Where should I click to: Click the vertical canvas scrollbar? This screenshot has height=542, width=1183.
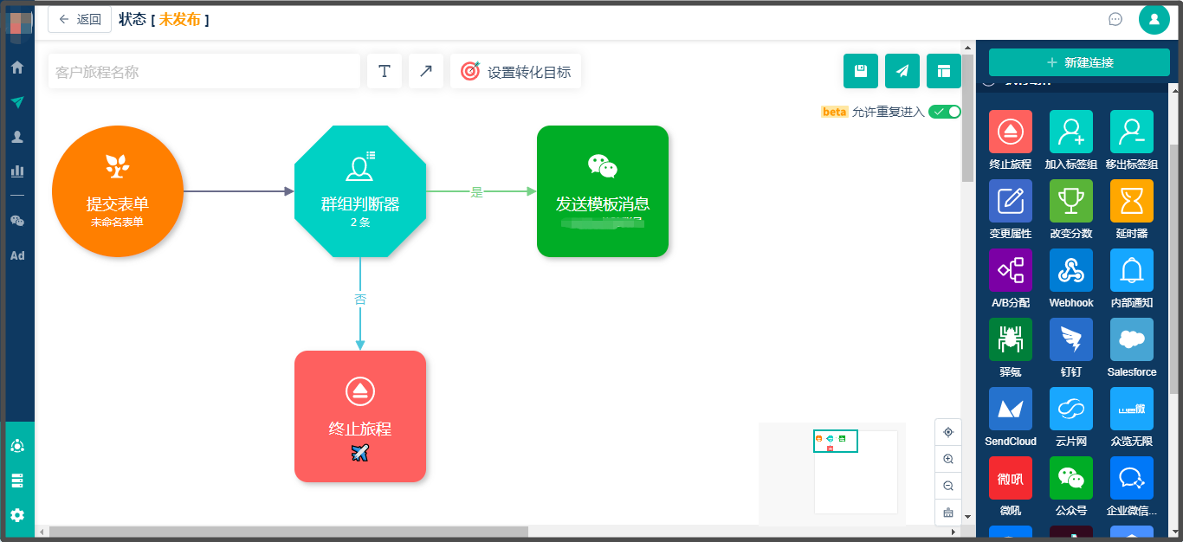[968, 117]
